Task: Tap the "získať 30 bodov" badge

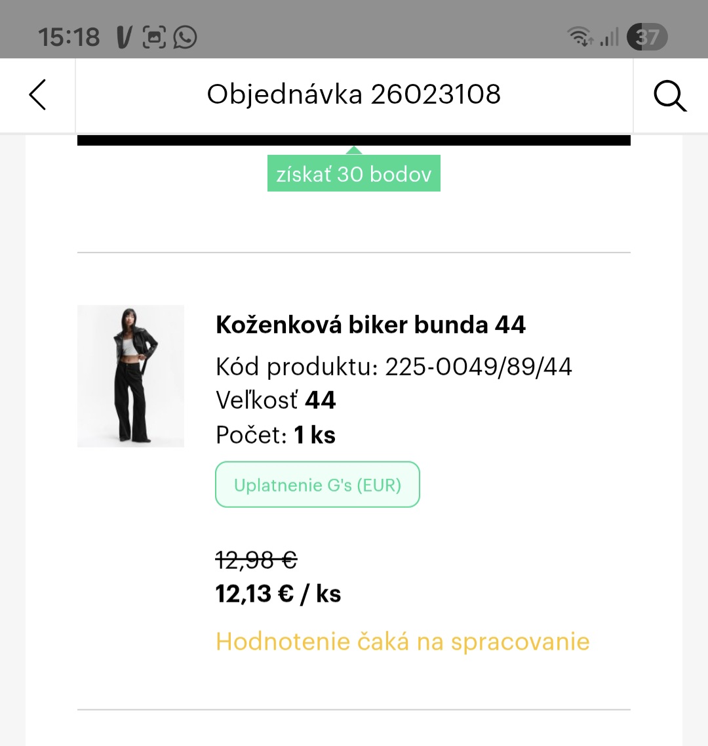Action: click(x=354, y=175)
